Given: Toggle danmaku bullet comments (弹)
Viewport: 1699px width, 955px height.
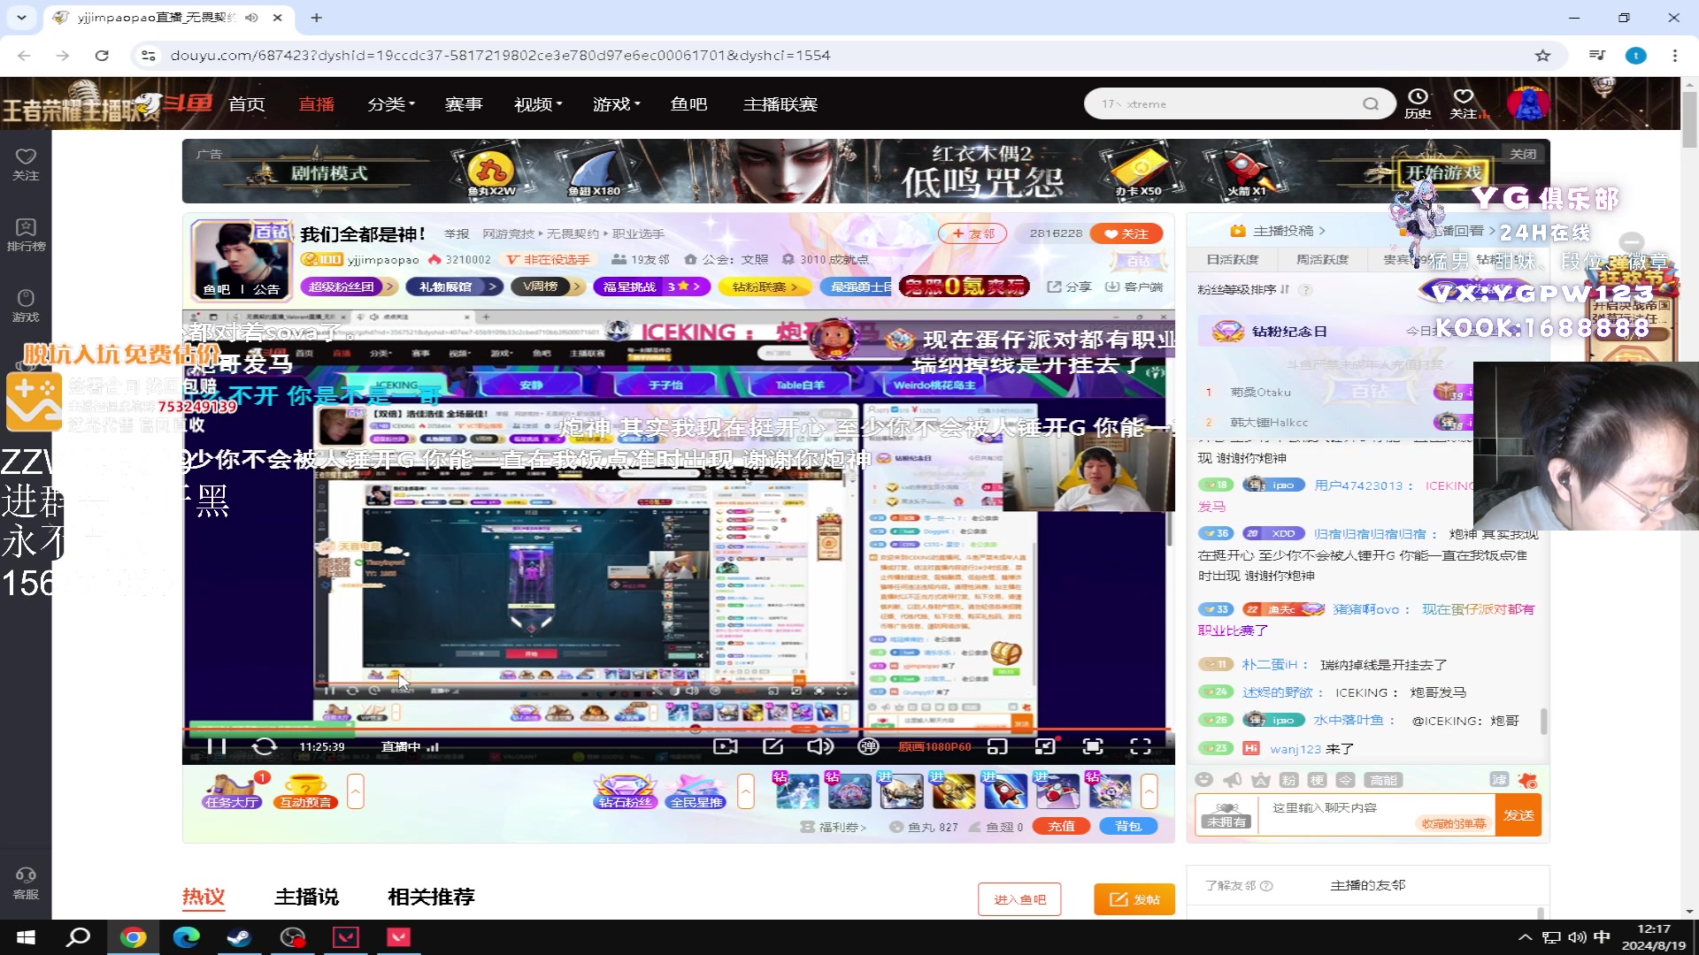Looking at the screenshot, I should coord(868,746).
